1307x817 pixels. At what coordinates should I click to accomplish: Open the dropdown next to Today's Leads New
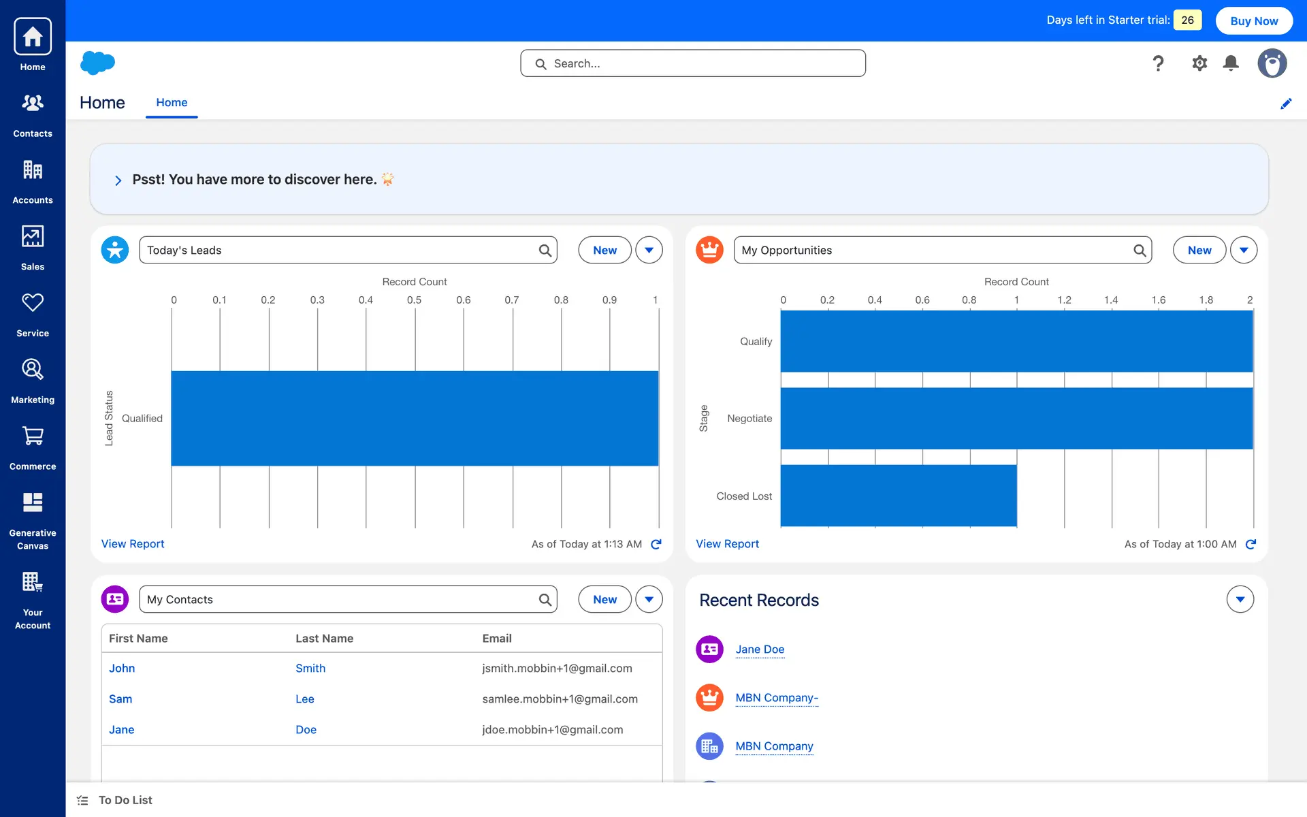(x=649, y=250)
